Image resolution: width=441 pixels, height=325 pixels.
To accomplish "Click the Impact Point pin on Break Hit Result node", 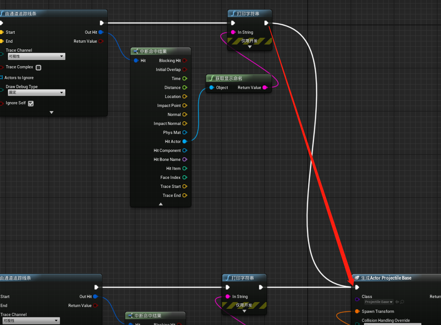I will [x=186, y=105].
